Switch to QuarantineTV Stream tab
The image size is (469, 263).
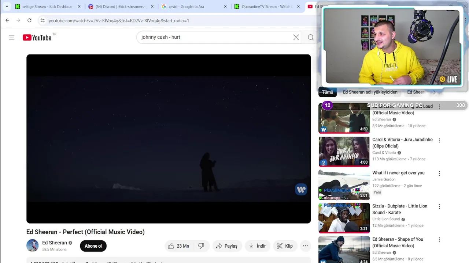(267, 7)
